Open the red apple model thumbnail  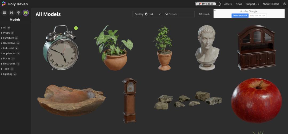pos(256,100)
